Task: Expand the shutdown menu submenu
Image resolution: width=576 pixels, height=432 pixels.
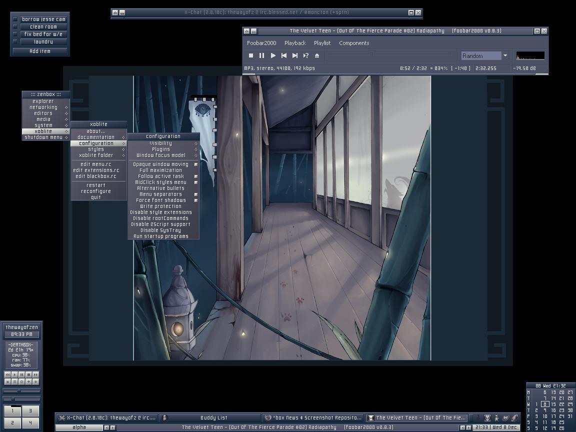Action: tap(45, 137)
